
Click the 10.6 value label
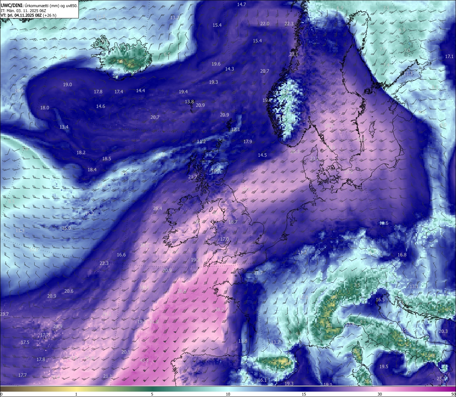click(x=384, y=223)
